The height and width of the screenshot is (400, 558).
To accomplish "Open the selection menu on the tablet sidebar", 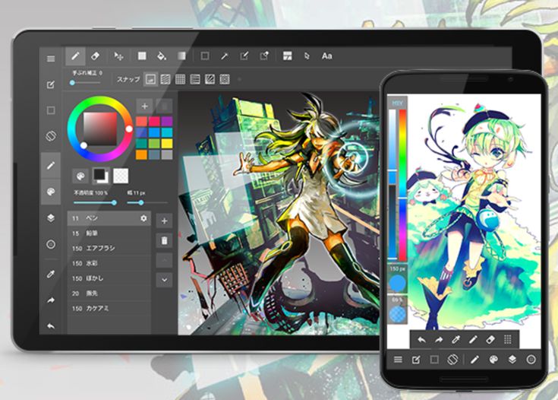I will point(51,110).
